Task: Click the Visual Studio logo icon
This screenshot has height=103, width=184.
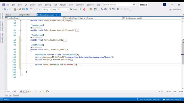Action: 3,5
